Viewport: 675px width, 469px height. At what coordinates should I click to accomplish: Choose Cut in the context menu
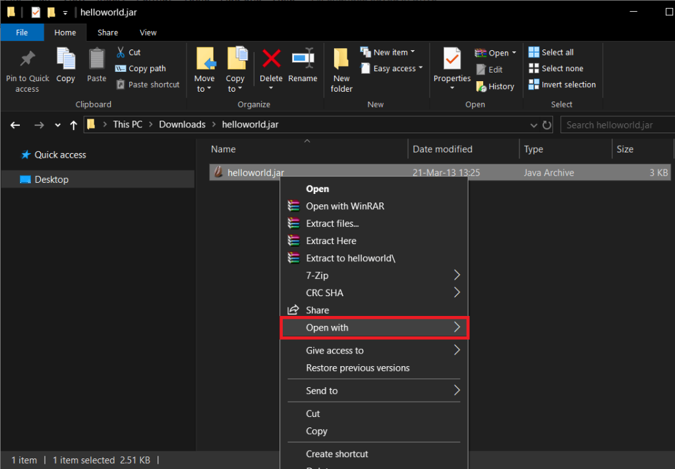point(374,414)
